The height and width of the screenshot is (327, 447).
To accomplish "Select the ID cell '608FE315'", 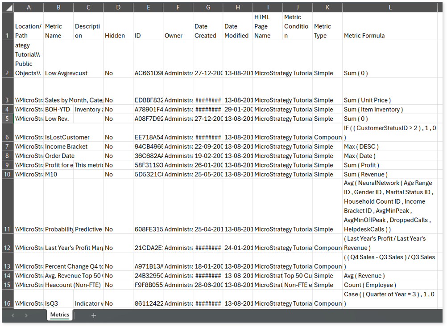I will point(148,206).
